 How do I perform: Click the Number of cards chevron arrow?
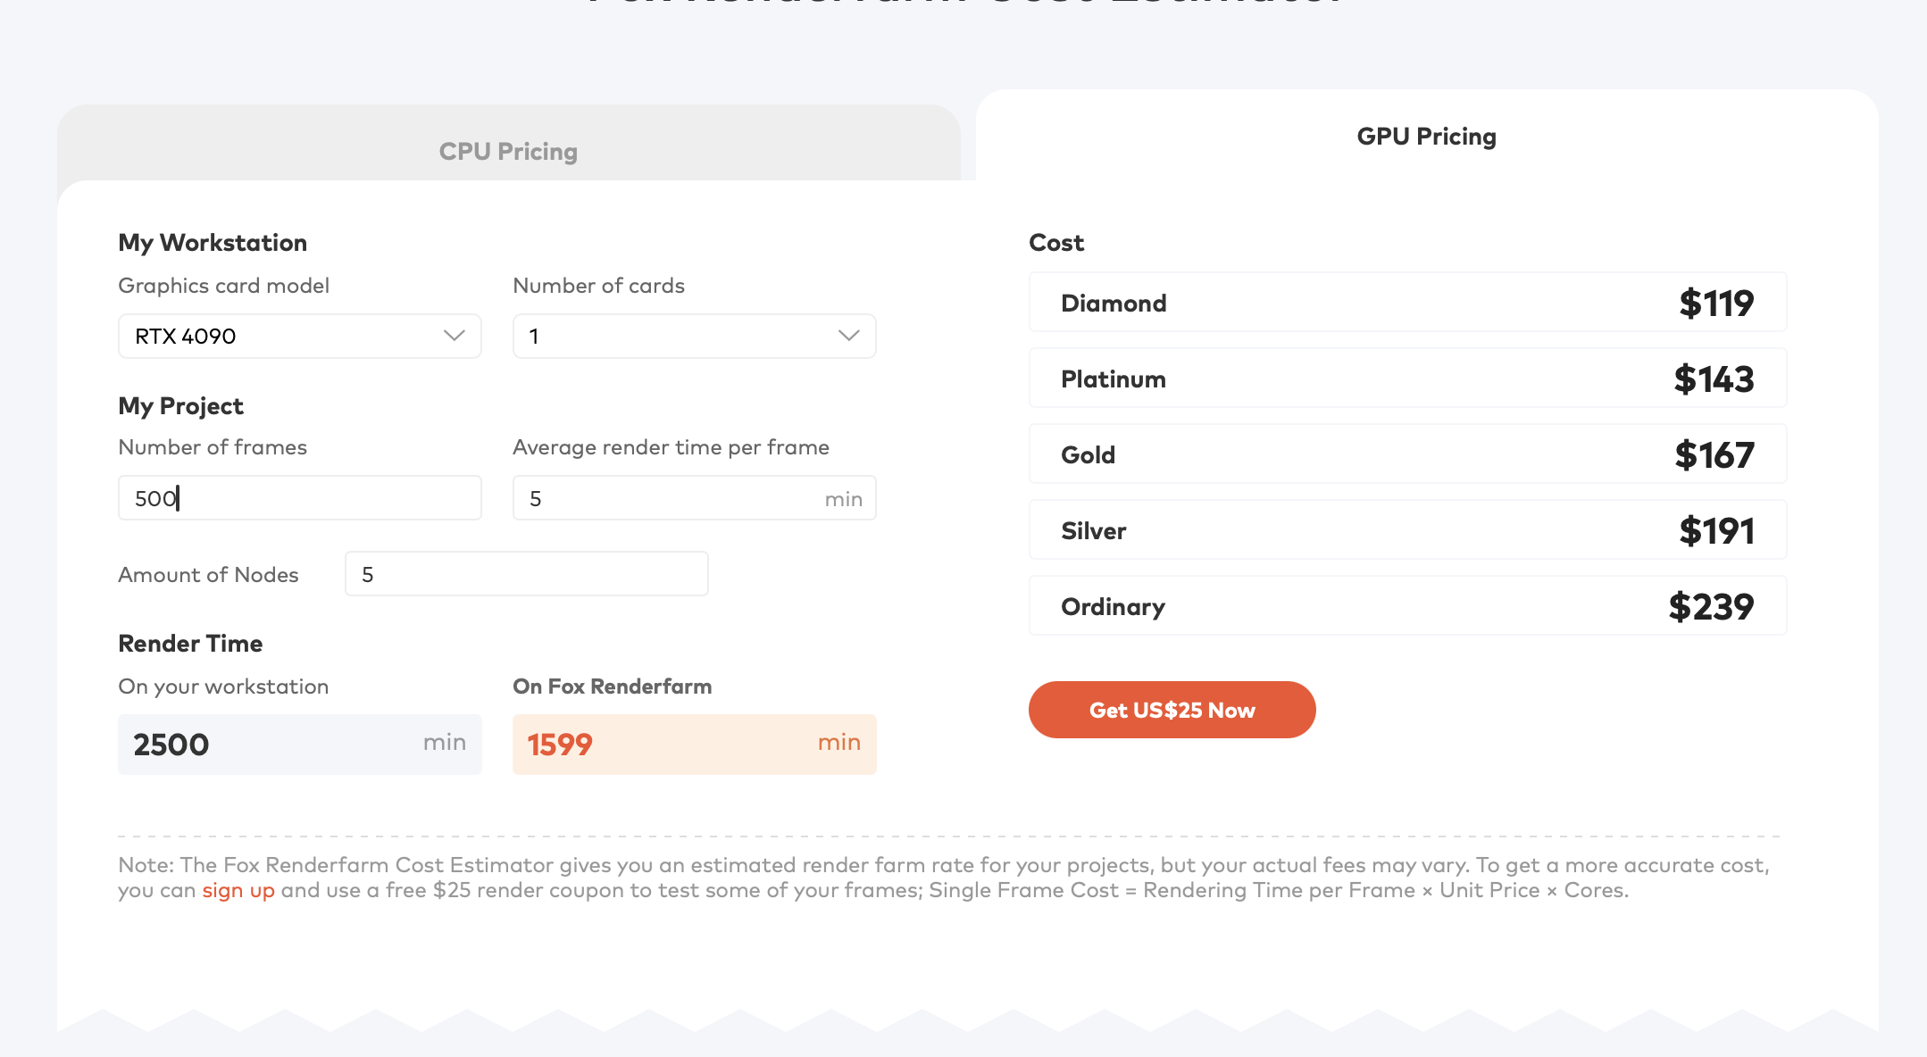pyautogui.click(x=849, y=336)
